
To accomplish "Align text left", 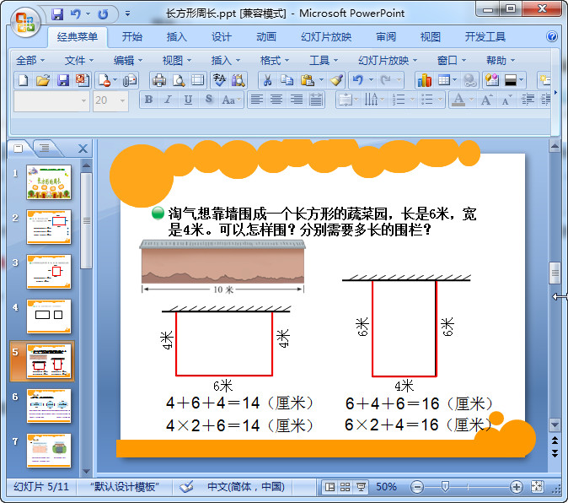I will pos(257,100).
